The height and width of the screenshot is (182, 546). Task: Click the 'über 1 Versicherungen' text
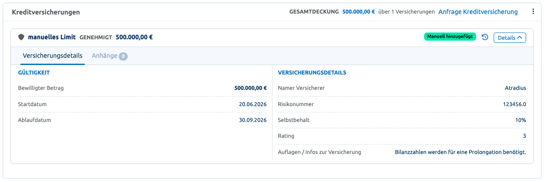407,12
